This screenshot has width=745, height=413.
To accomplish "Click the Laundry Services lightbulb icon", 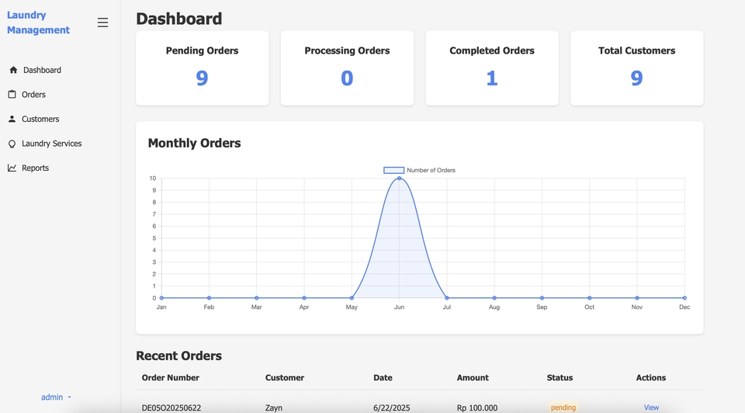I will tap(12, 144).
